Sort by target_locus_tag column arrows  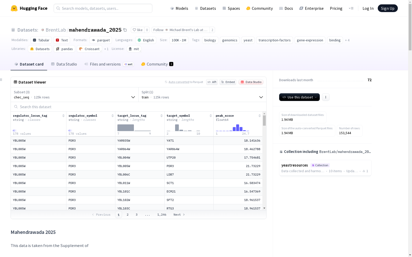click(x=161, y=116)
